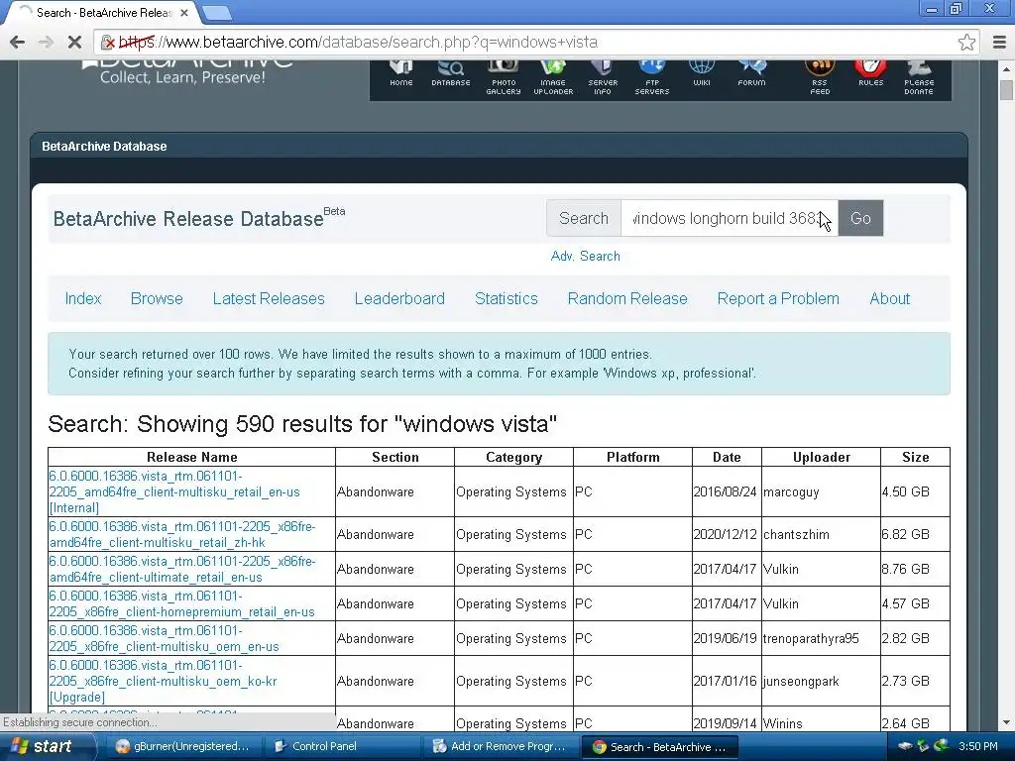
Task: Open the Report a Problem link
Action: 778,298
